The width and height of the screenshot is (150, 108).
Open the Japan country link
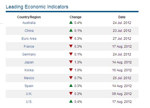tap(29, 62)
